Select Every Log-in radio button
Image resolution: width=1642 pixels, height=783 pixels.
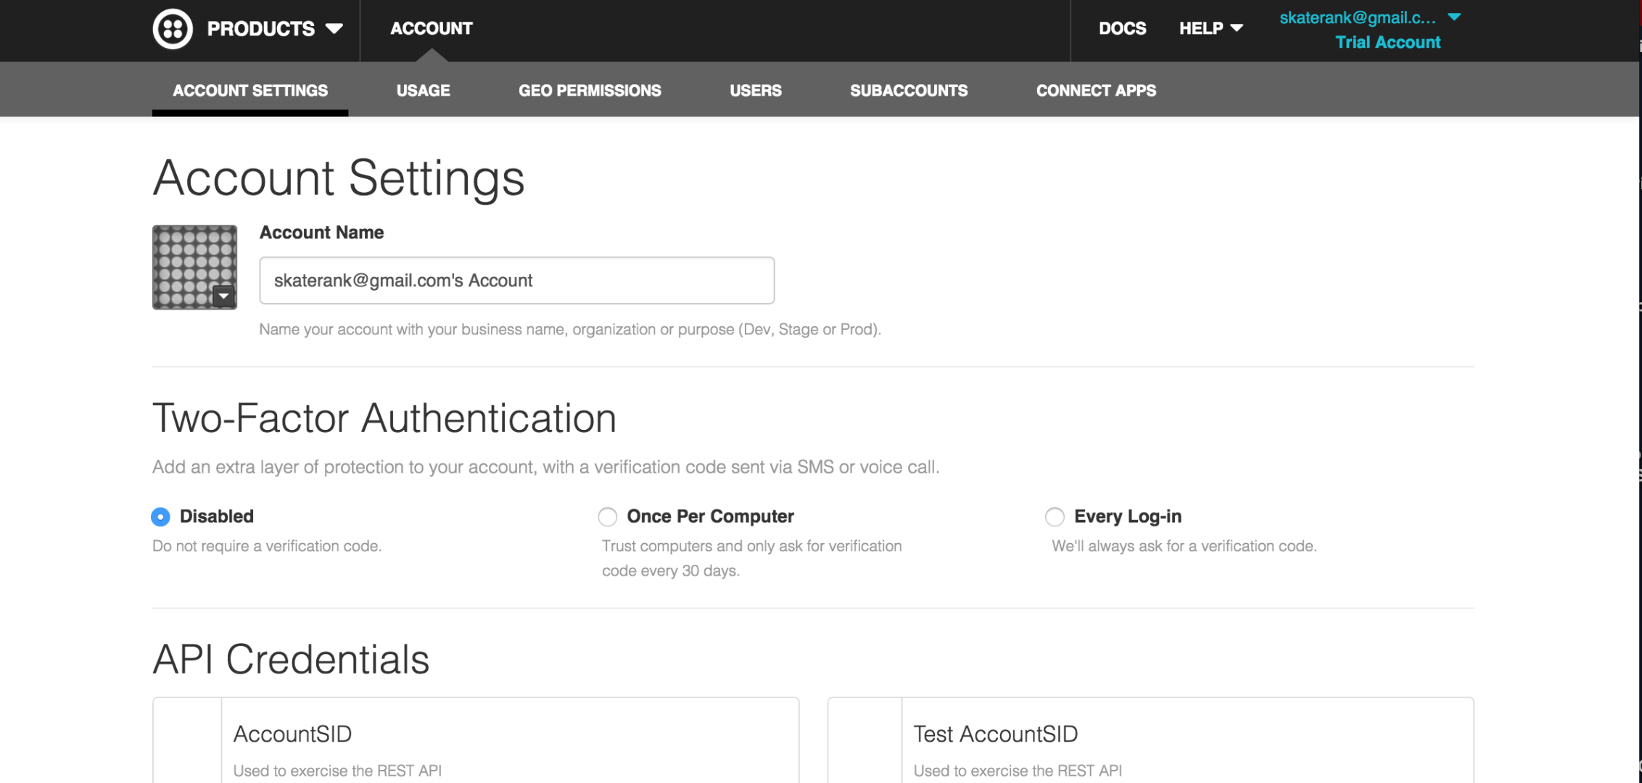pos(1055,517)
